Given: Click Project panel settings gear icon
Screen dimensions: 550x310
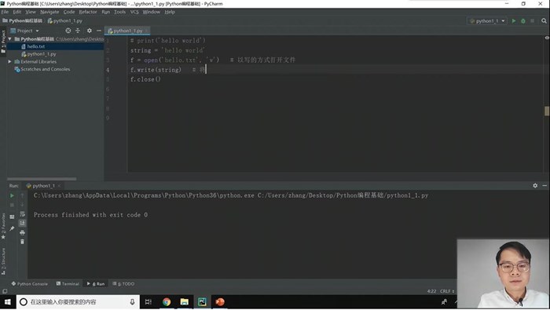Looking at the screenshot, I should (89, 31).
